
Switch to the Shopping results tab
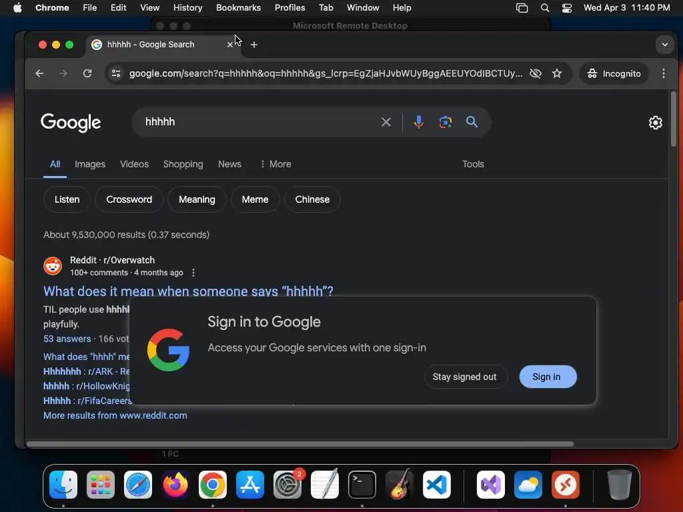[183, 164]
